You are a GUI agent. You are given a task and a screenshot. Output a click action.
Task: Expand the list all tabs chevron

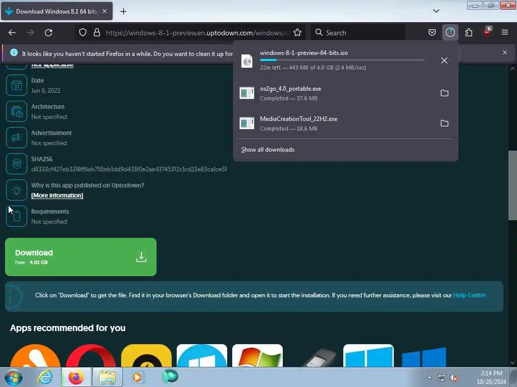436,11
